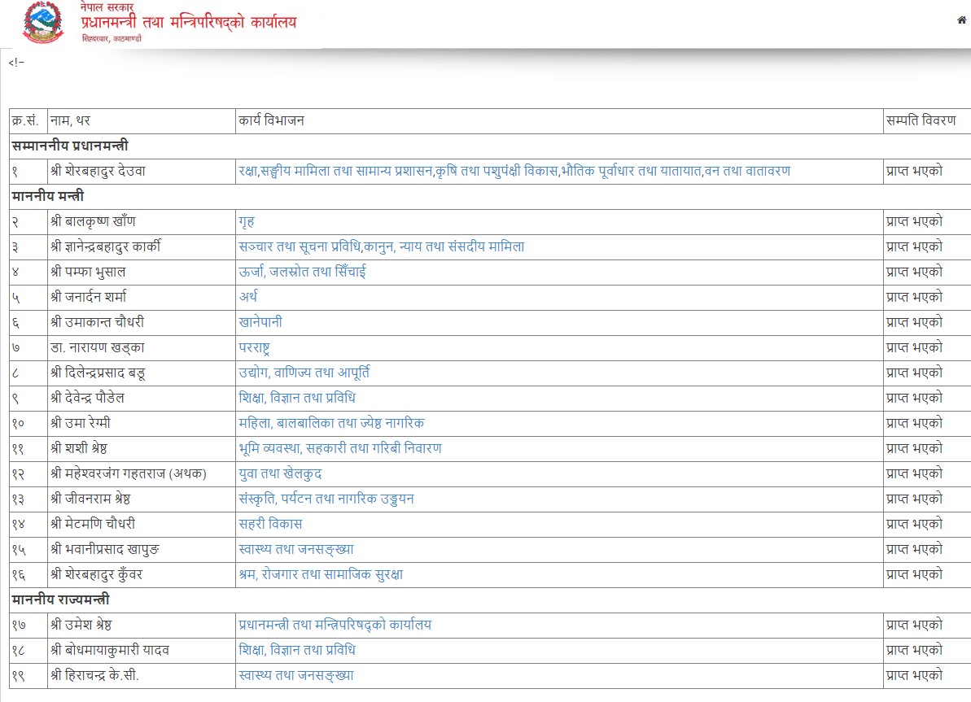The height and width of the screenshot is (702, 971).
Task: Open स्वास्थ्य तथा जनसङ्ख्या link in row १९
Action: 296,675
